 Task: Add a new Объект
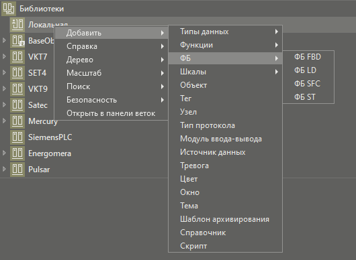[x=225, y=85]
